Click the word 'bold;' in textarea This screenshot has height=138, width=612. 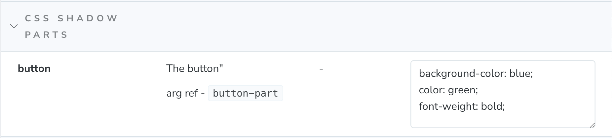point(493,106)
